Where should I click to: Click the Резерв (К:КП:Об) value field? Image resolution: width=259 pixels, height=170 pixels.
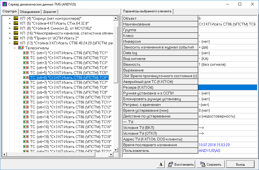[x=227, y=87]
